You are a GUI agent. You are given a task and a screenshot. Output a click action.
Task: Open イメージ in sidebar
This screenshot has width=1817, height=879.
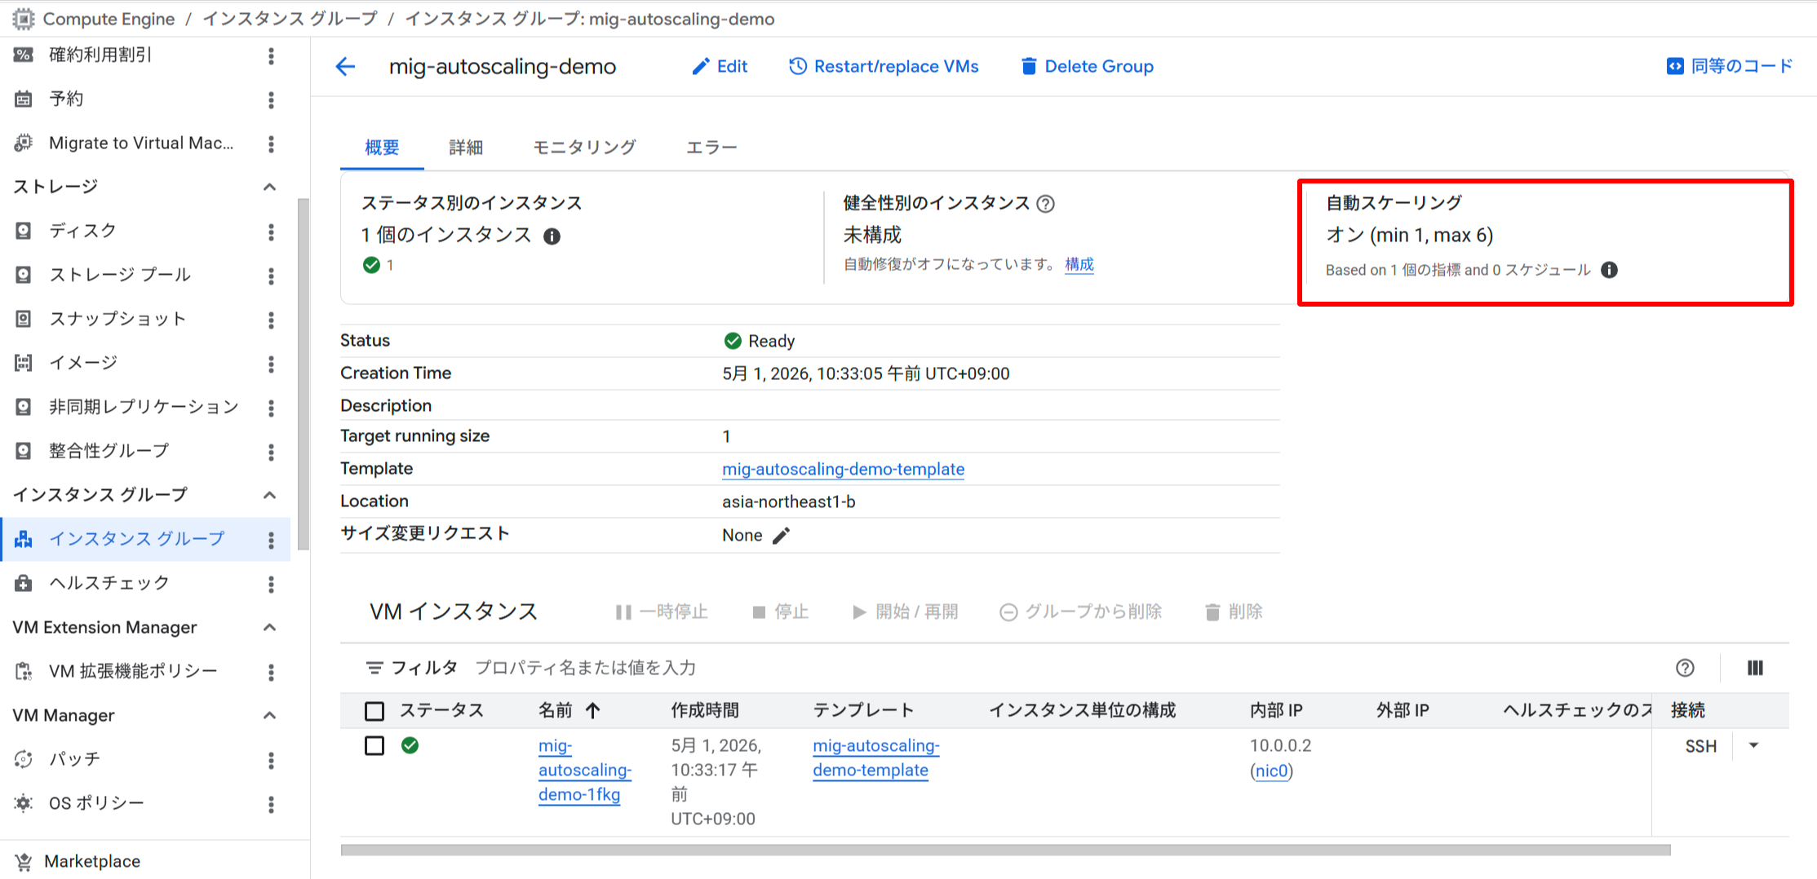pos(83,363)
